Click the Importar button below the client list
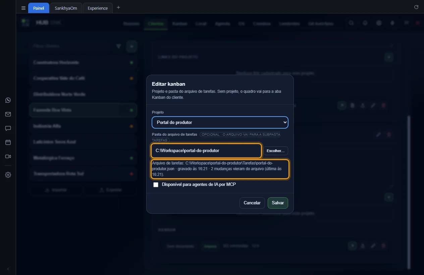The height and width of the screenshot is (275, 424). coord(56,190)
